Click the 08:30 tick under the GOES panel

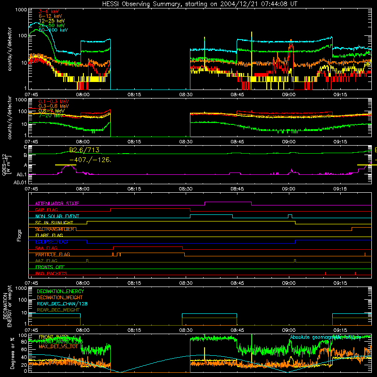point(186,189)
